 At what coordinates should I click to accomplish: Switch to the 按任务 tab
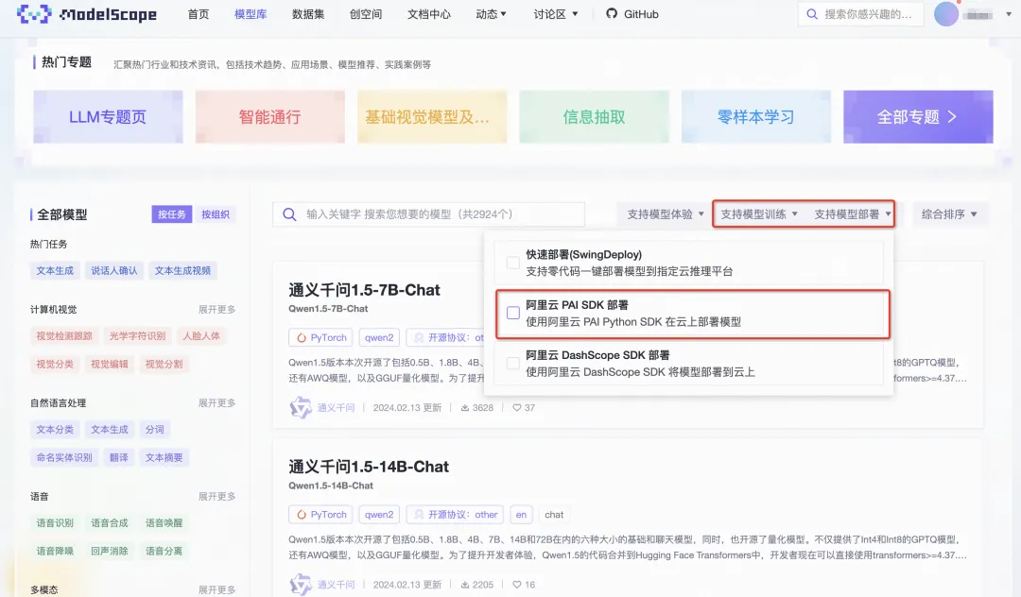[x=172, y=214]
